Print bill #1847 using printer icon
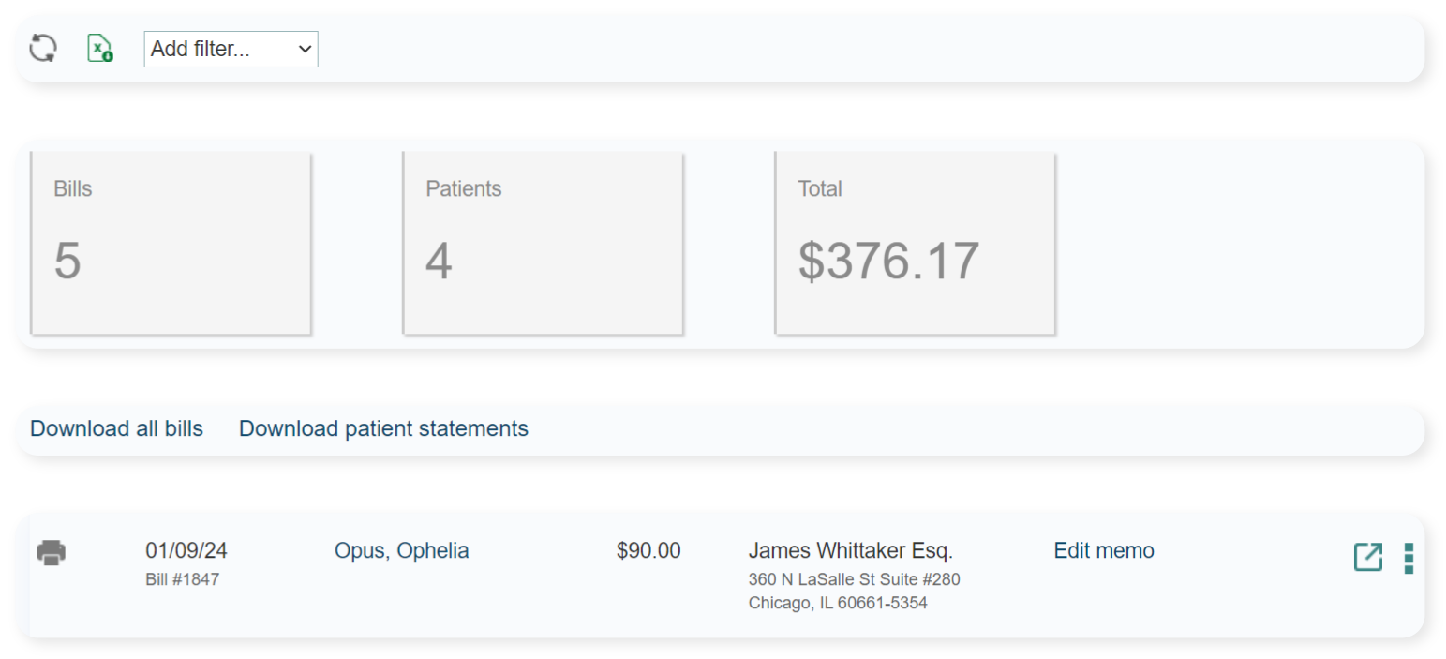1446x659 pixels. coord(52,553)
